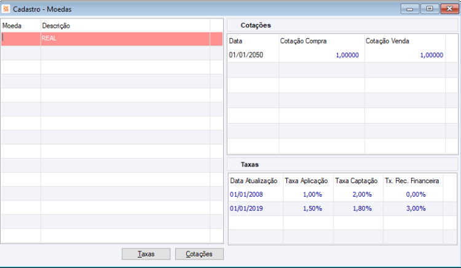Minimize the Cadastro - Moedas window
461x268 pixels.
pos(409,9)
